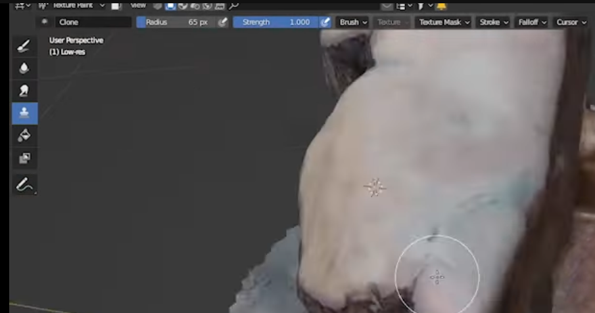This screenshot has width=595, height=313.
Task: Toggle pressure sensitivity for Strength
Action: (x=325, y=22)
